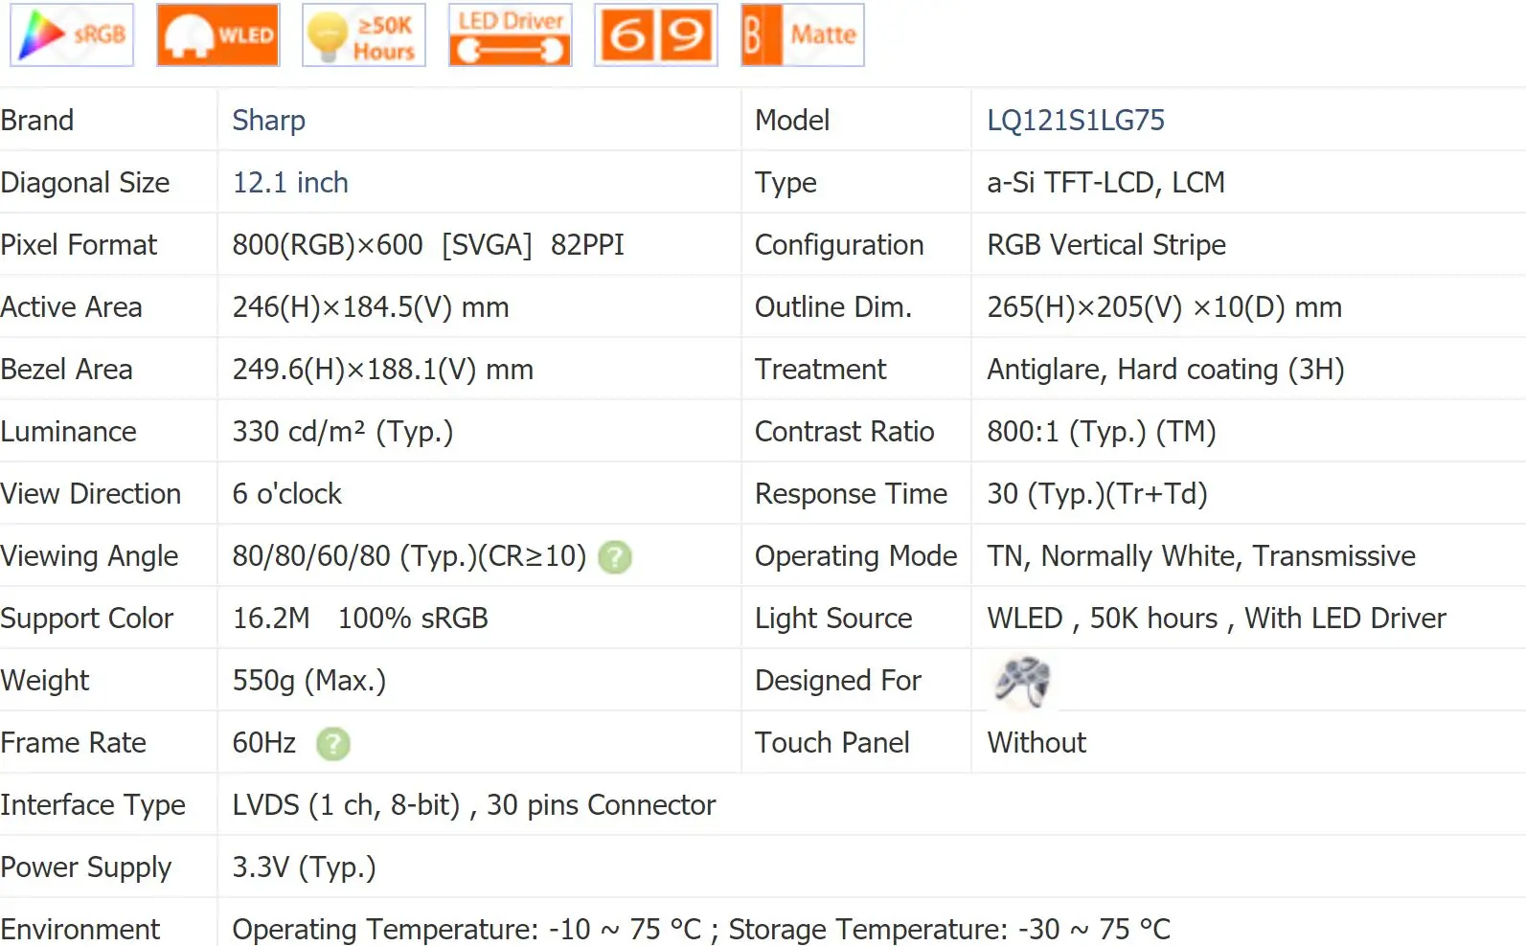Open the 12.1 inch diagonal size link
The height and width of the screenshot is (946, 1526).
290,183
